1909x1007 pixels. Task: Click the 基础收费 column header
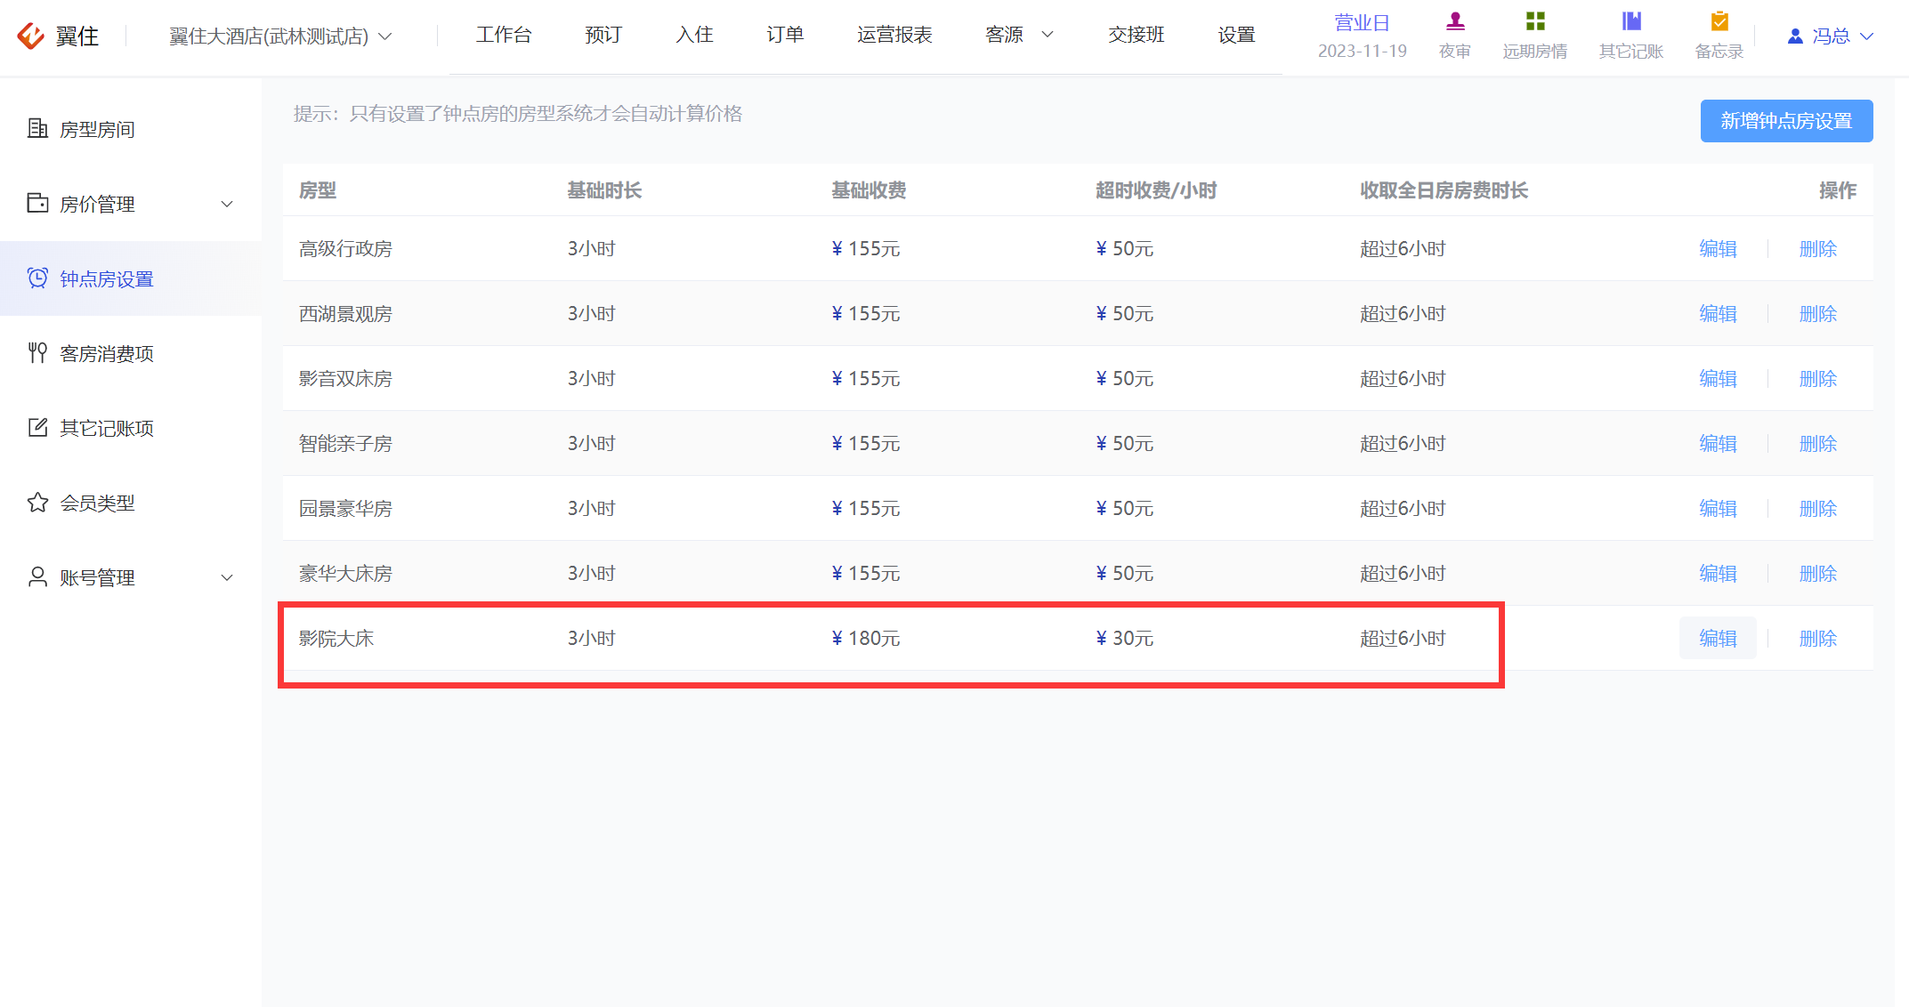pyautogui.click(x=869, y=190)
